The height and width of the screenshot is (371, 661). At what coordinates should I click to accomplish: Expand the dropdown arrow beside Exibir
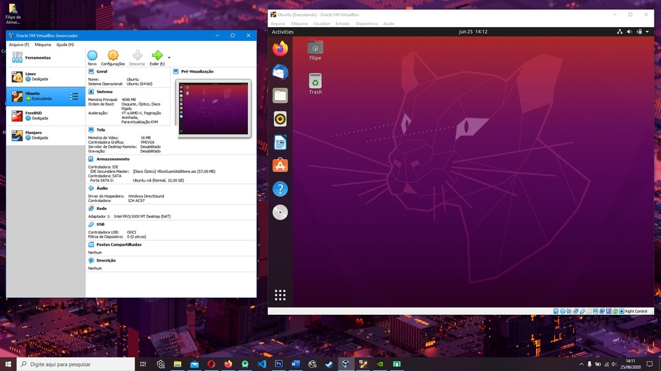(x=169, y=57)
